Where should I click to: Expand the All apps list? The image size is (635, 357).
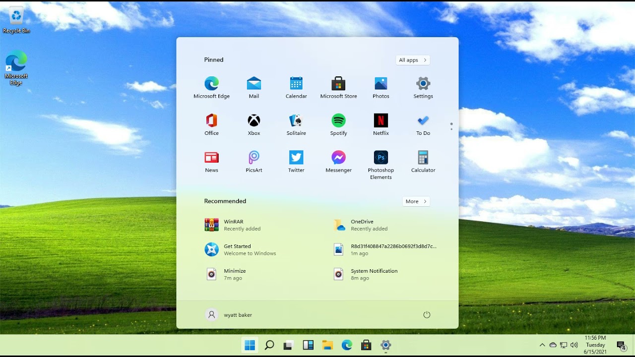tap(413, 60)
